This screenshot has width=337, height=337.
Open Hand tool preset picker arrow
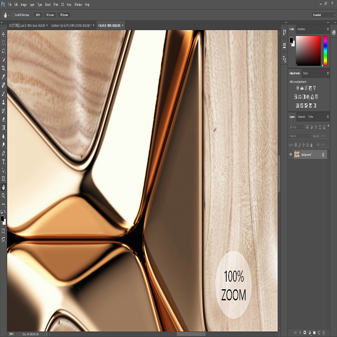click(x=9, y=15)
